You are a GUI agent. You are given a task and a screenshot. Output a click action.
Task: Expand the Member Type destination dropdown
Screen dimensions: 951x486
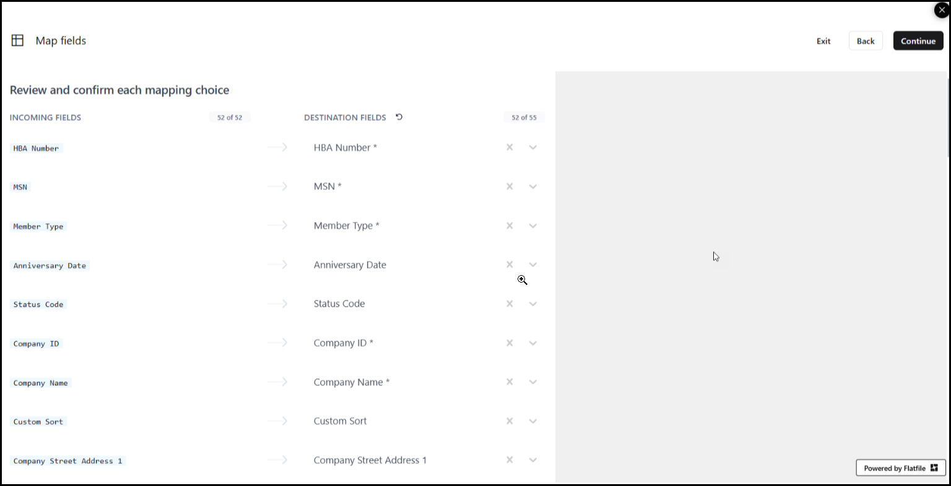tap(532, 226)
